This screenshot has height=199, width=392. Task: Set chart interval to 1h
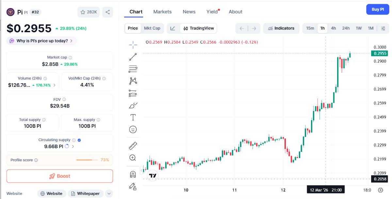[x=322, y=28]
